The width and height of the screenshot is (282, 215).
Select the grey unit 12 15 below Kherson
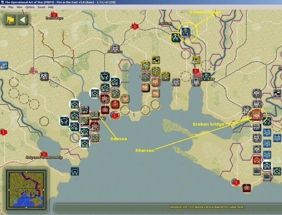(256, 126)
